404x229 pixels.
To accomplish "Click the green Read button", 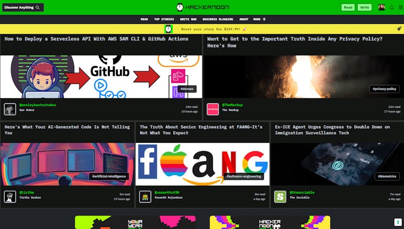I will point(348,7).
